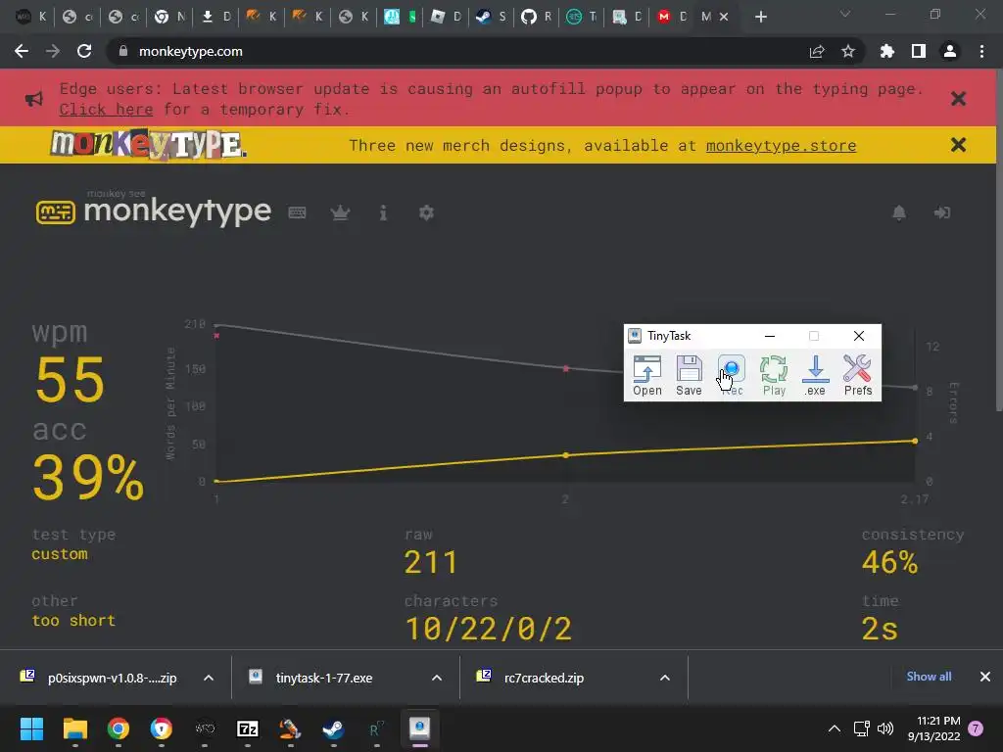Open the clock showing 11:21 PM
Screen dimensions: 1003x752
[x=933, y=728]
